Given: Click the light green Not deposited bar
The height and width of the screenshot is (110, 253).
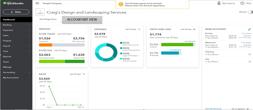Looking at the screenshot, I should pyautogui.click(x=52, y=61).
